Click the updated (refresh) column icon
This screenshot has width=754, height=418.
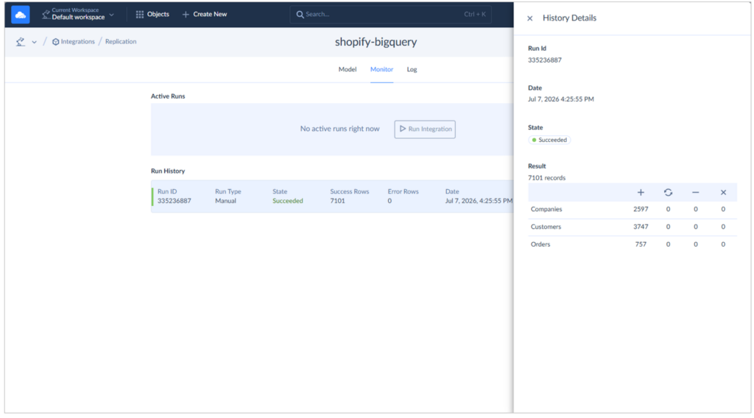click(x=668, y=192)
